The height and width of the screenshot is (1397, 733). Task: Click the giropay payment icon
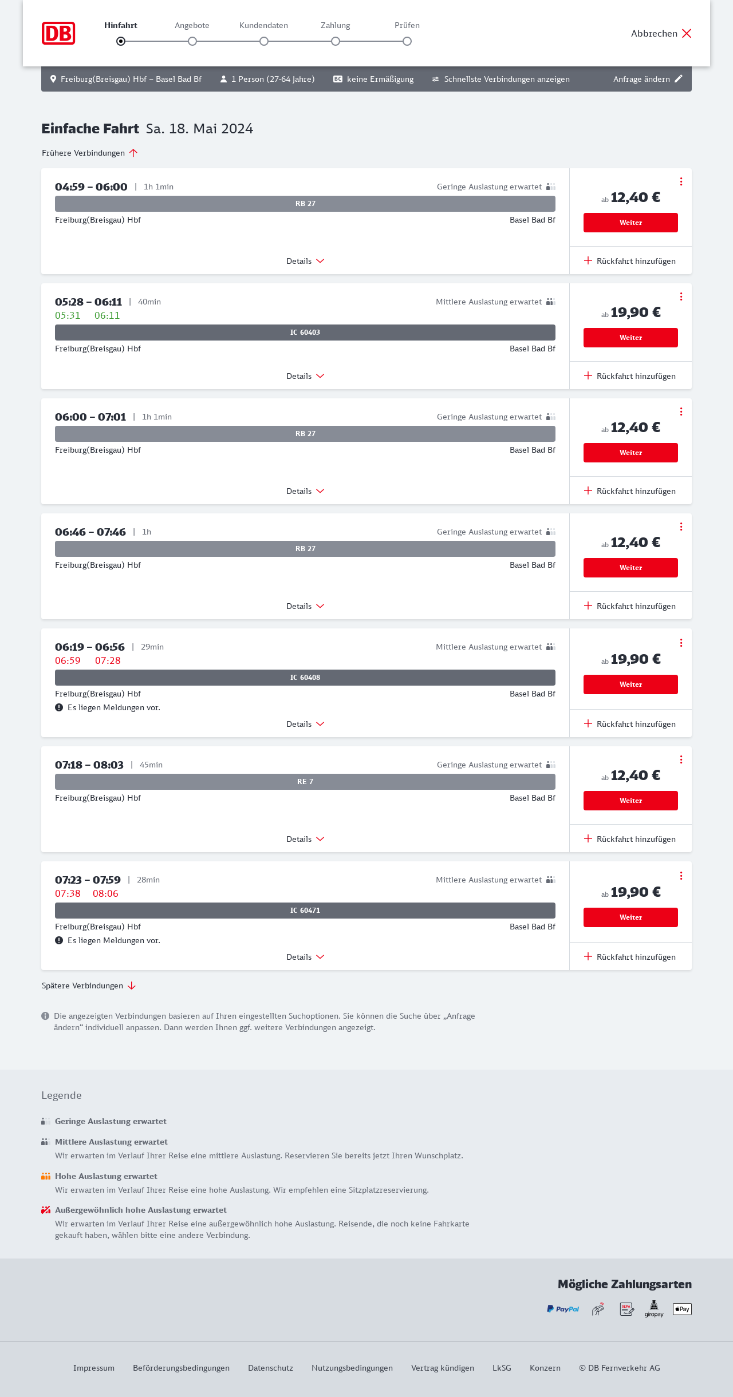coord(654,1309)
